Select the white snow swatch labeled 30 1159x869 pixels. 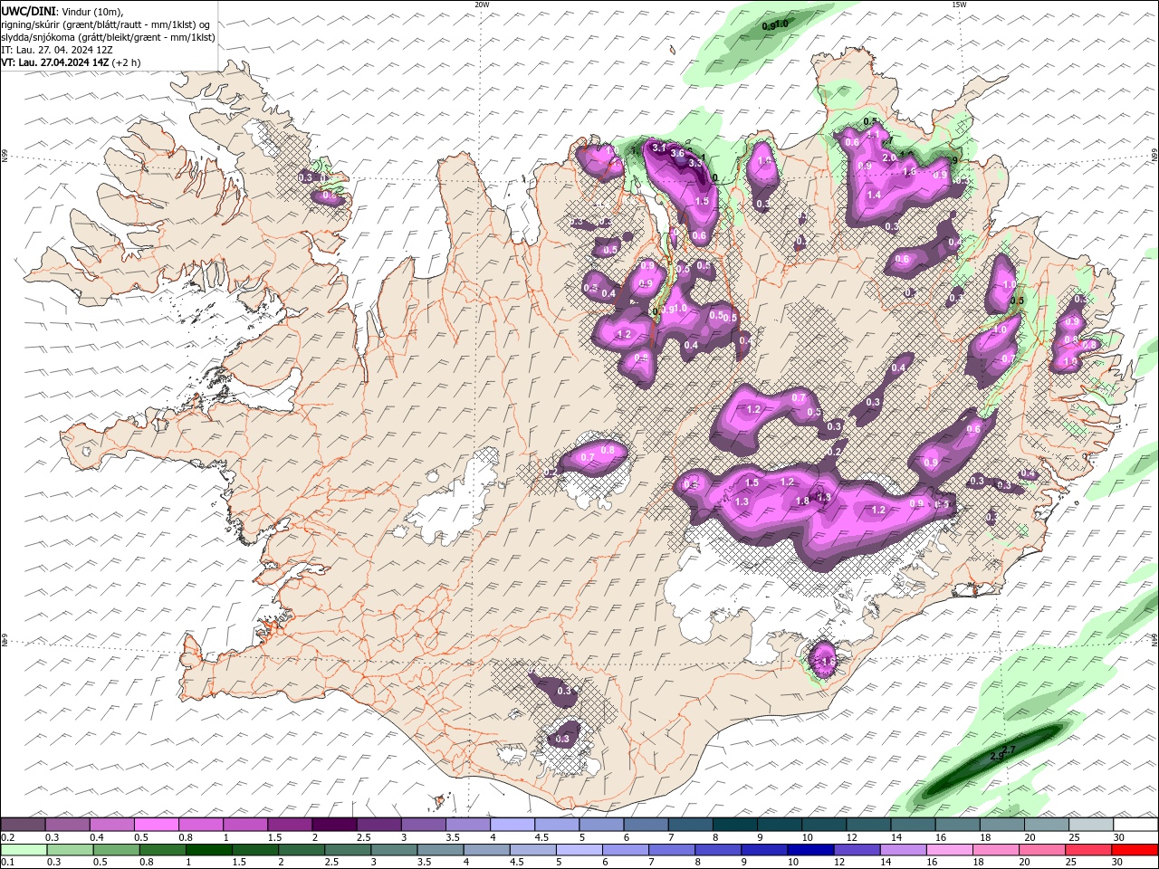(1135, 825)
